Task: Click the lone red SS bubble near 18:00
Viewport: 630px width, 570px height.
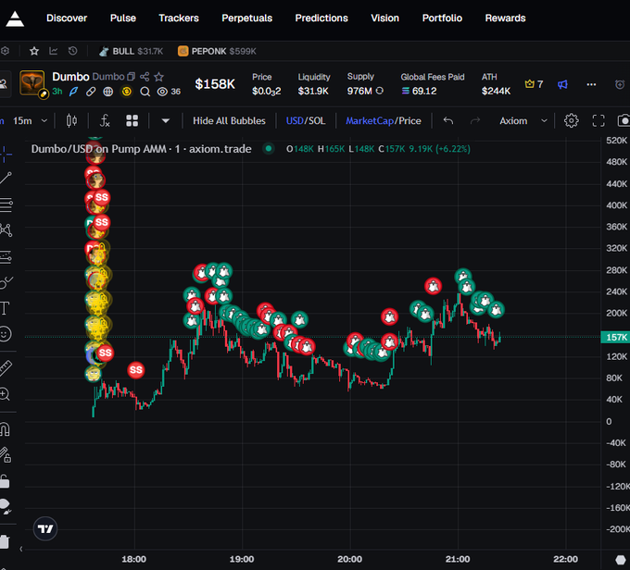Action: [136, 370]
